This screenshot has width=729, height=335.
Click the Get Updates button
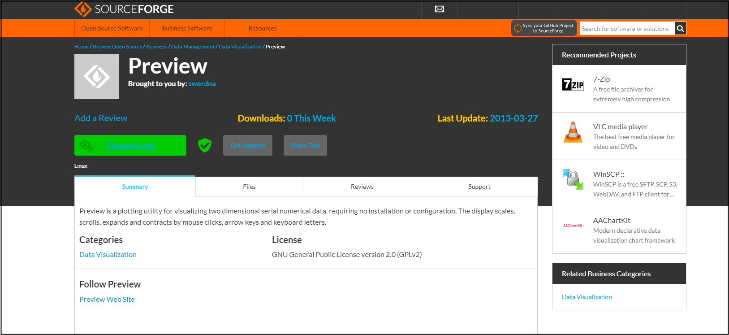(x=248, y=145)
